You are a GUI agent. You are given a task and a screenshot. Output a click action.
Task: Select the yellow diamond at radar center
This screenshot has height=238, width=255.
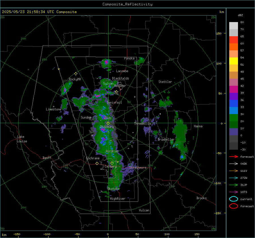pos(108,123)
